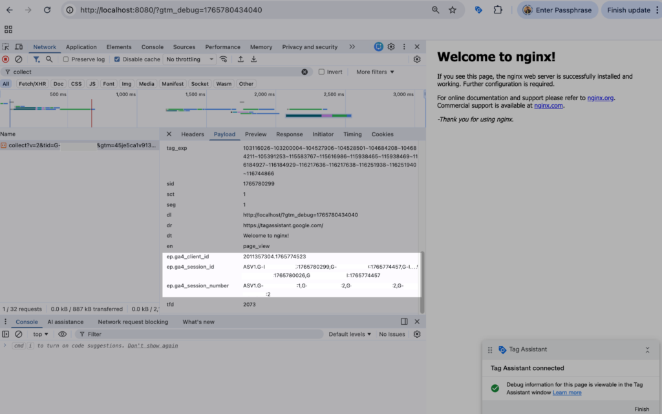
Task: Open the Application panel tab
Action: (x=81, y=47)
